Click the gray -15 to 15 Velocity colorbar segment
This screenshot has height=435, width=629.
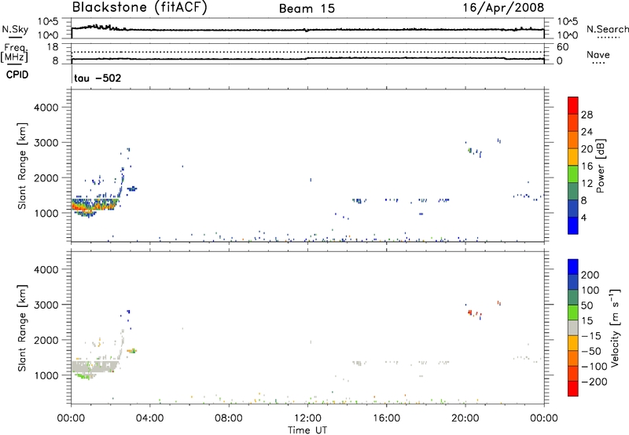(573, 327)
